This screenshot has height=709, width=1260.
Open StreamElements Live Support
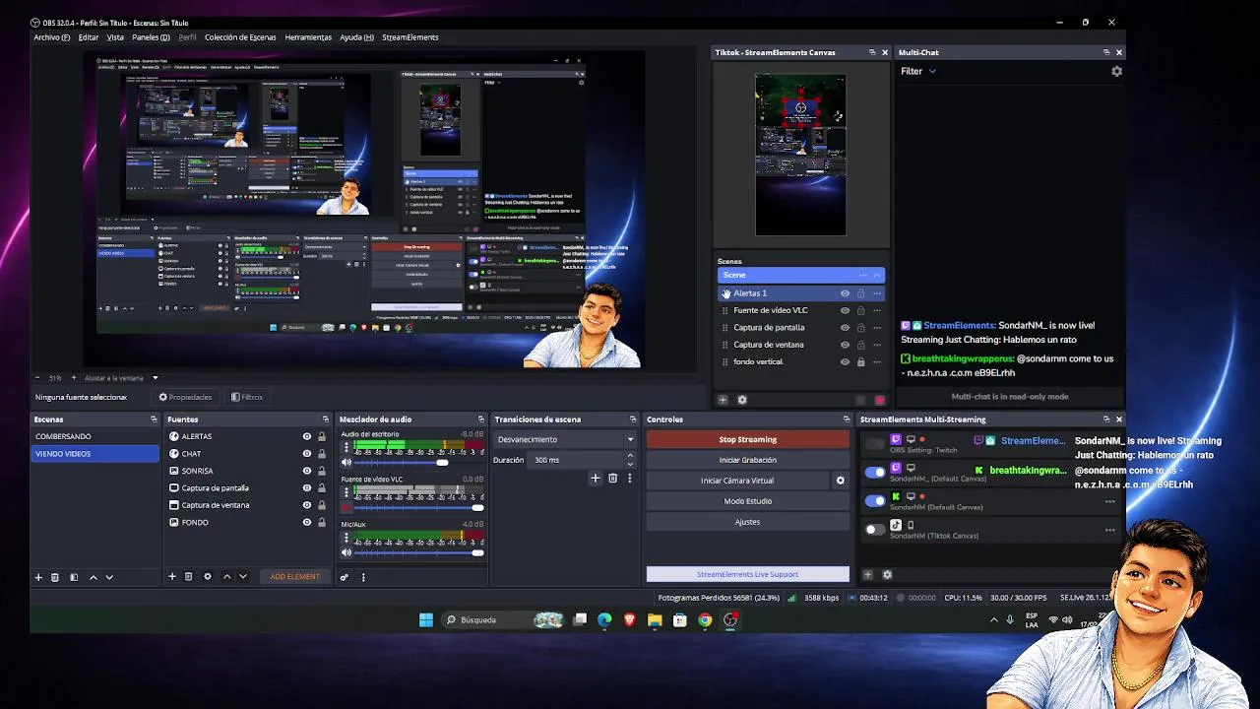[x=748, y=574]
